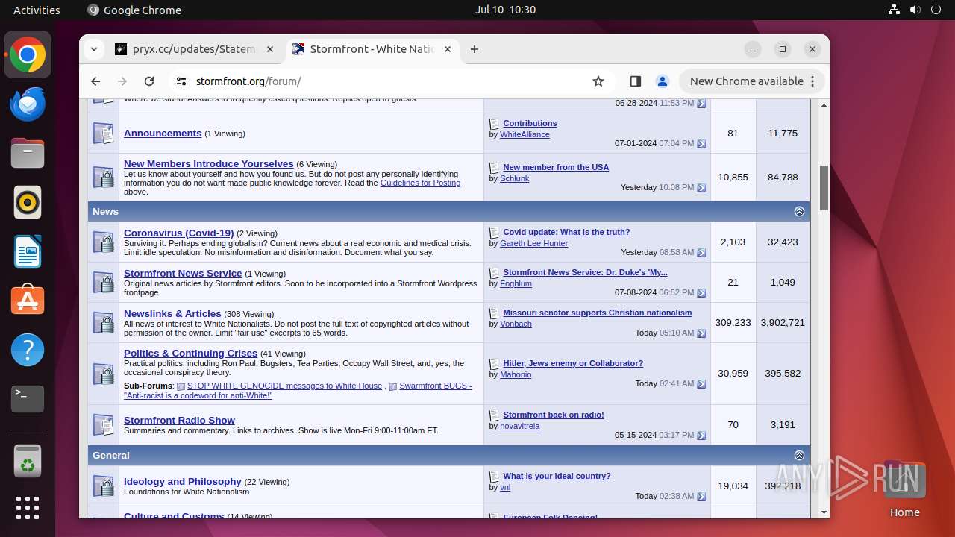
Task: Open 'New member from the USA' thread
Action: click(556, 167)
